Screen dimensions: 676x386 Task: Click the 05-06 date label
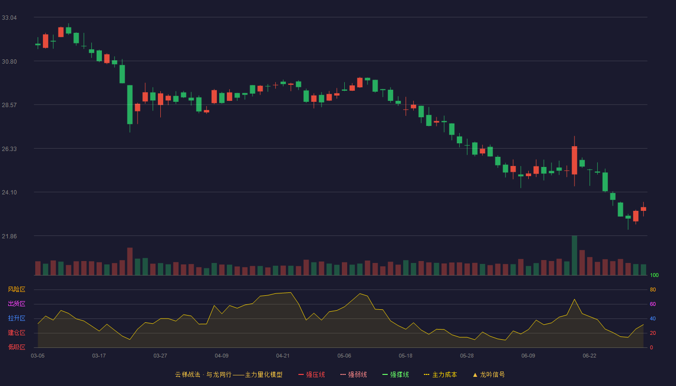tap(344, 356)
